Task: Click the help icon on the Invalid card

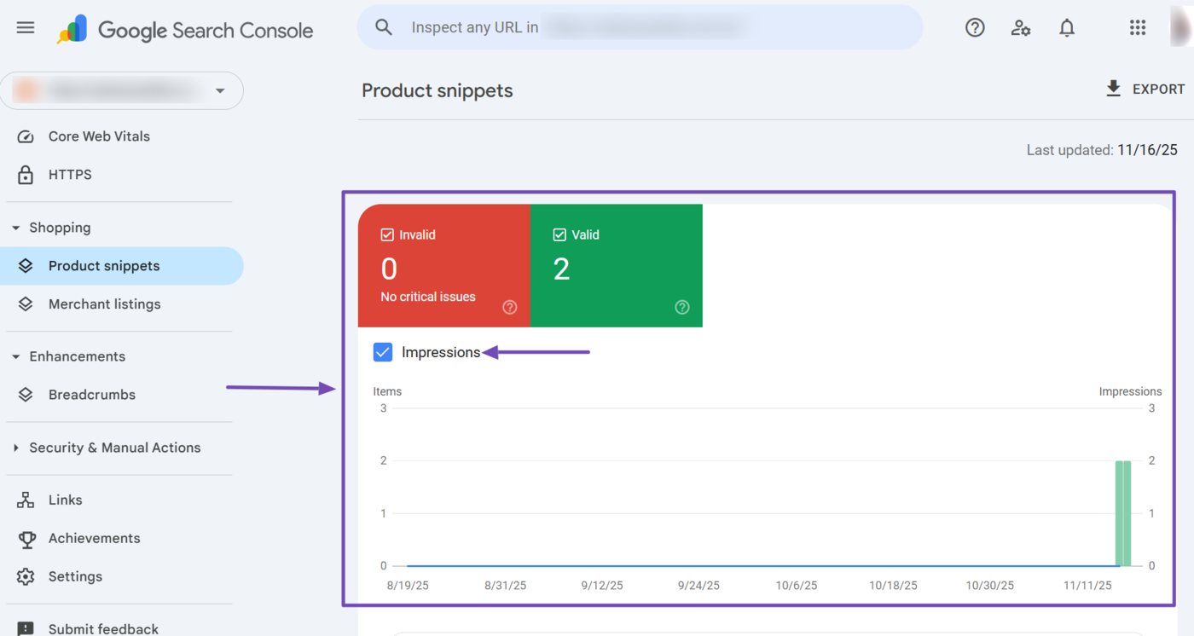Action: click(x=509, y=307)
